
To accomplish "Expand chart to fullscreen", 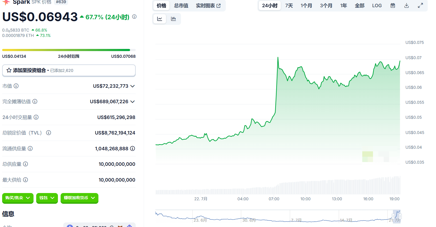I will tap(420, 6).
